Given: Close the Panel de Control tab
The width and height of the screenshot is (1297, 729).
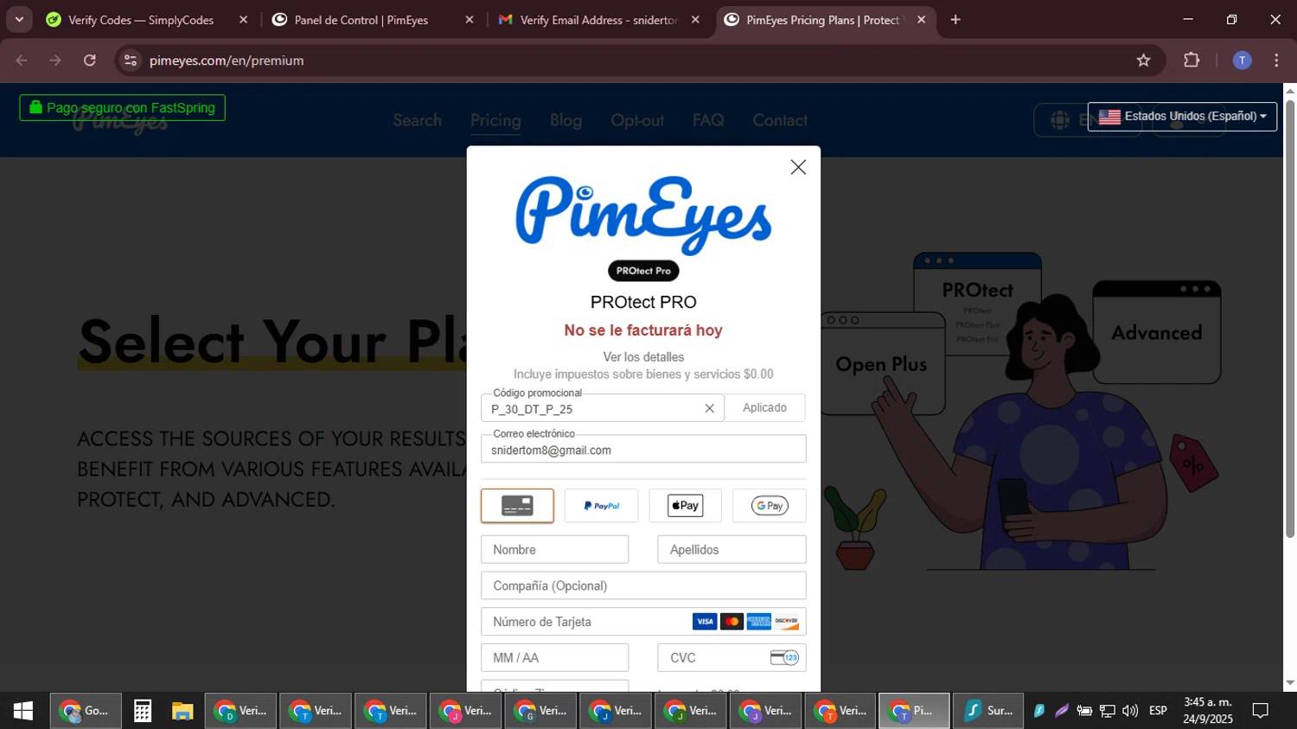Looking at the screenshot, I should [470, 20].
